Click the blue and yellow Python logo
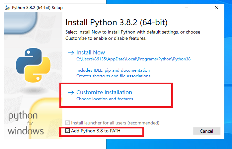The image size is (232, 149). (x=29, y=65)
